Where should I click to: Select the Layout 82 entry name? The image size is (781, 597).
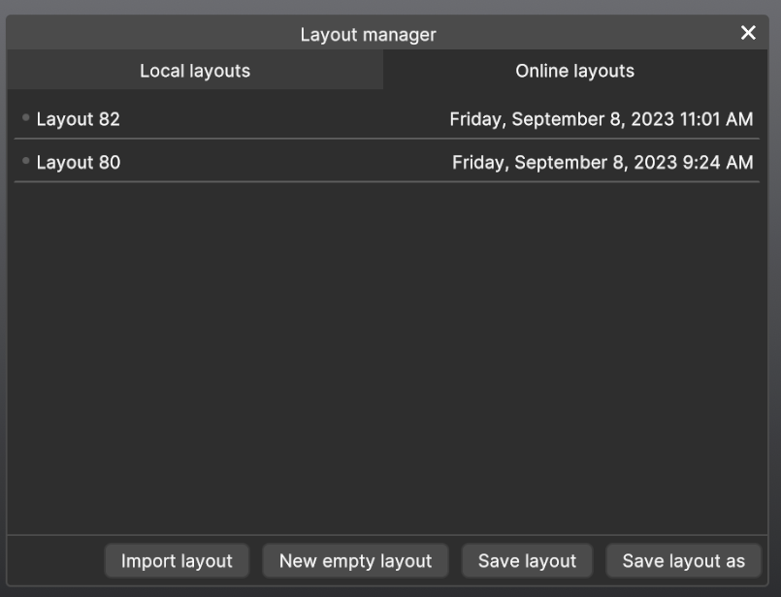(x=79, y=120)
